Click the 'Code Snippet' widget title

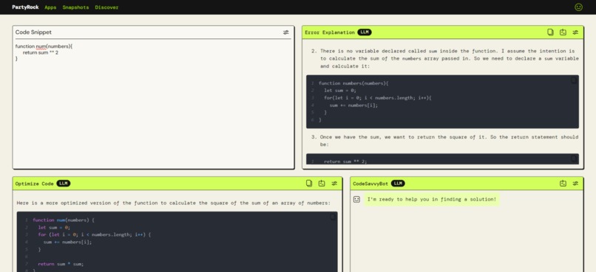33,32
